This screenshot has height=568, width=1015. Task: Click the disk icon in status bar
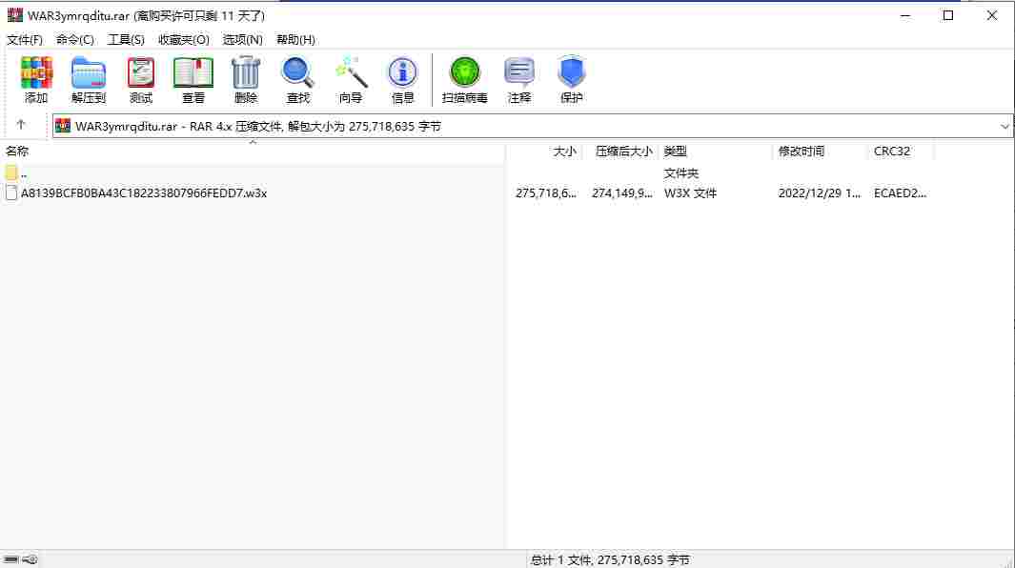pos(11,559)
